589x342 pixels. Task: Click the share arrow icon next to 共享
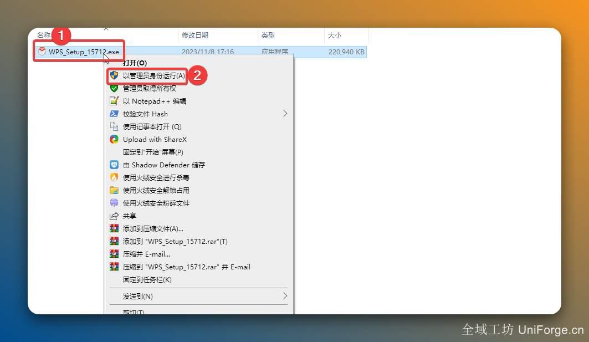click(114, 216)
